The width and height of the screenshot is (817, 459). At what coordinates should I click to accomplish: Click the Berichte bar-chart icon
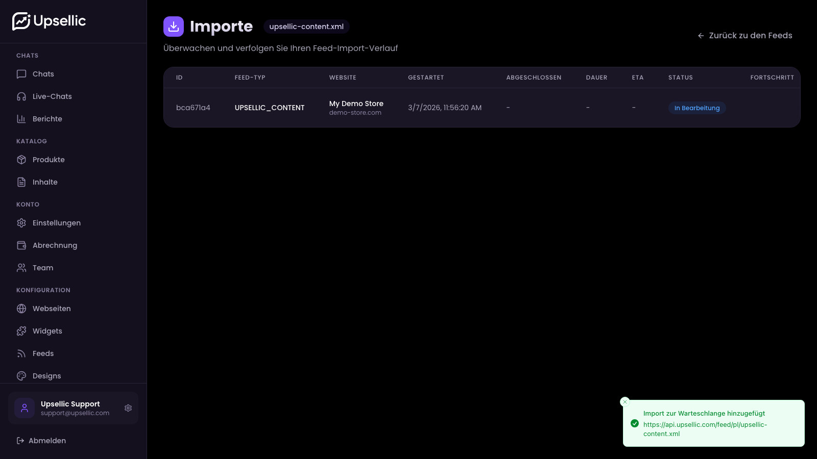pyautogui.click(x=21, y=118)
